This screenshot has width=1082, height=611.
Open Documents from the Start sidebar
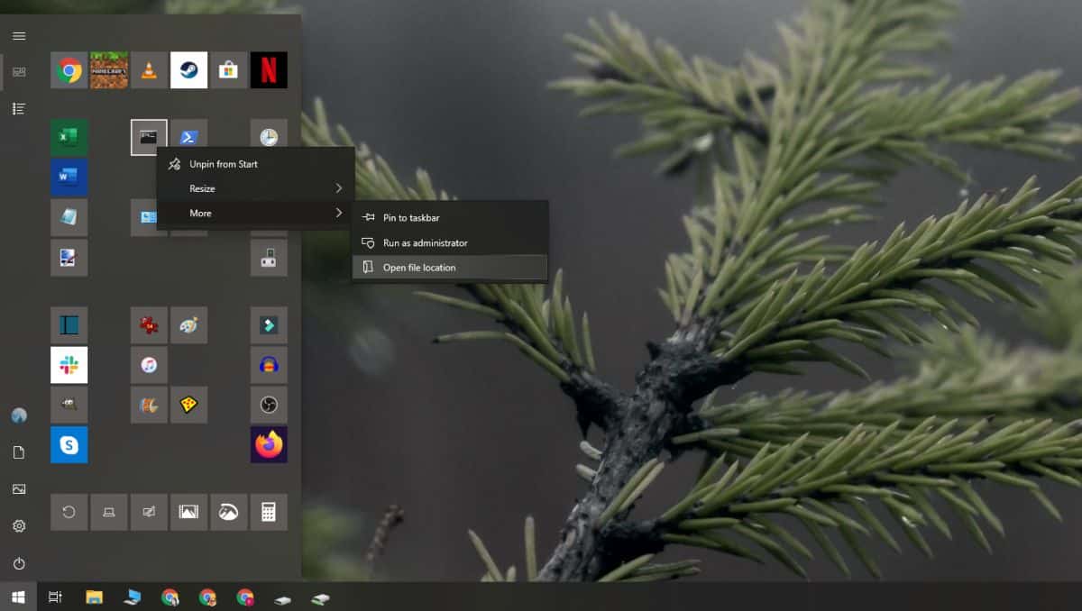pyautogui.click(x=19, y=451)
